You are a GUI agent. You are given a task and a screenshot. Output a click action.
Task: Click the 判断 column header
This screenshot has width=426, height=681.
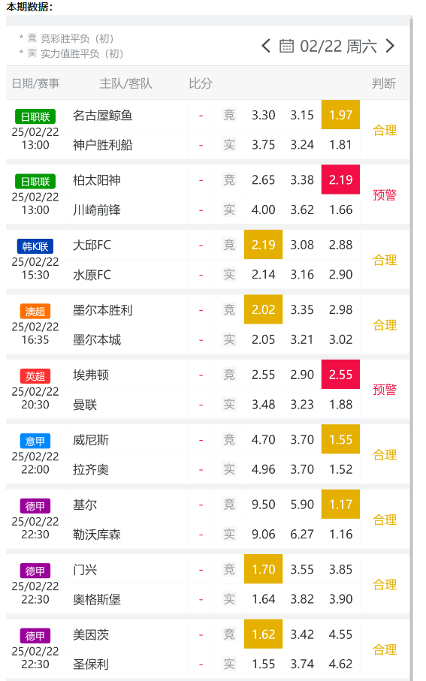point(384,83)
